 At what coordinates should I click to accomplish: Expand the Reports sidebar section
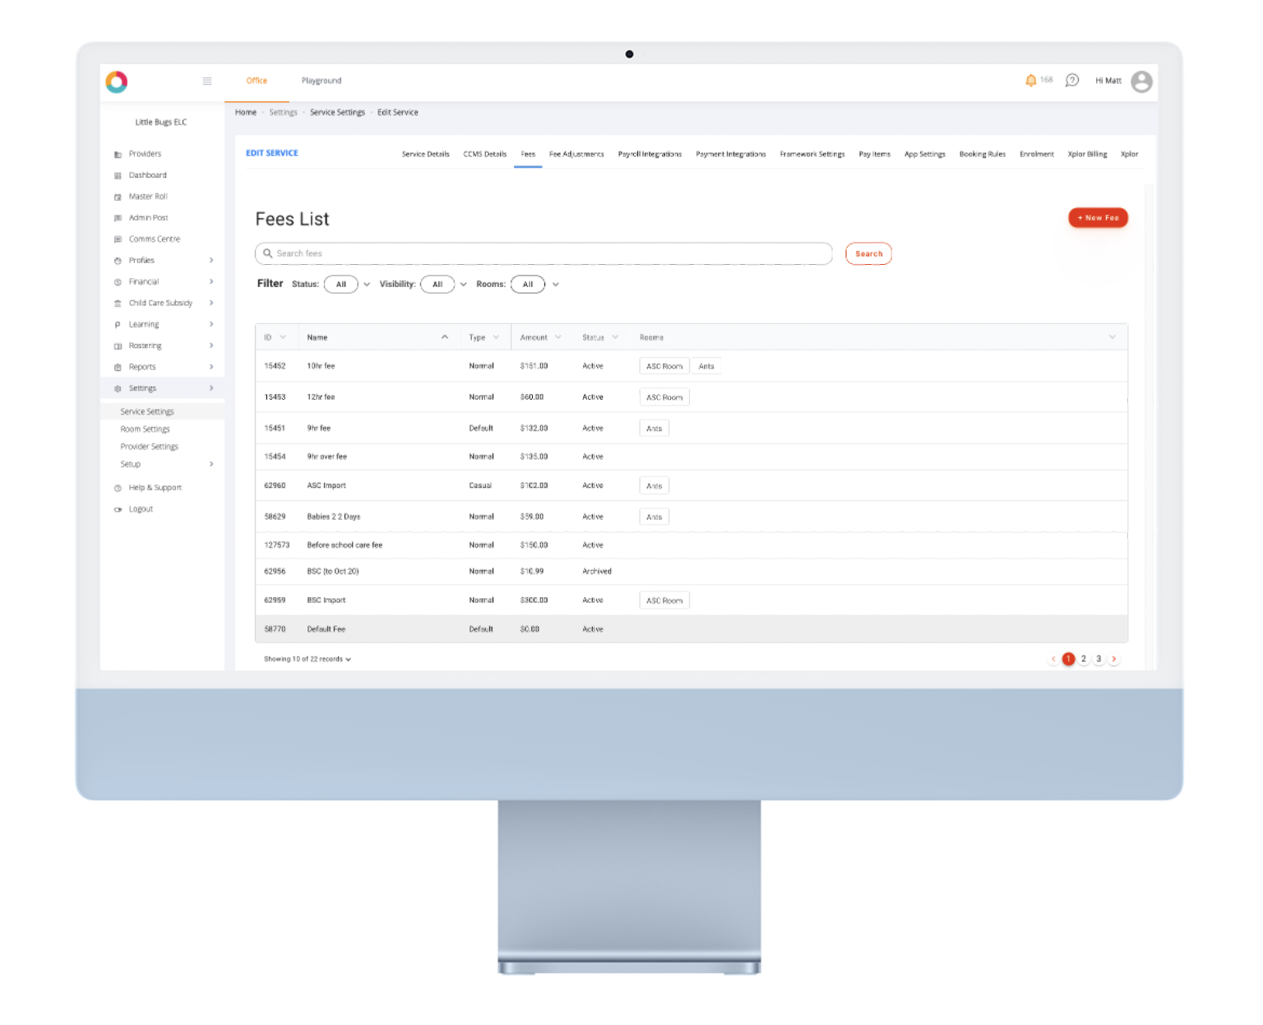click(142, 367)
